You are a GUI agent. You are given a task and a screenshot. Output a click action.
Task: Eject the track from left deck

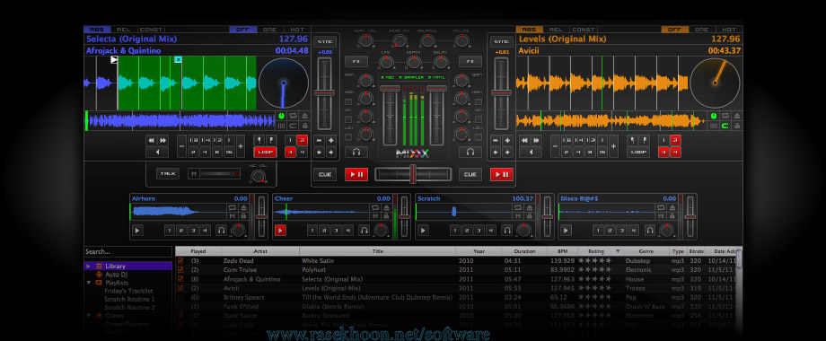[x=304, y=116]
